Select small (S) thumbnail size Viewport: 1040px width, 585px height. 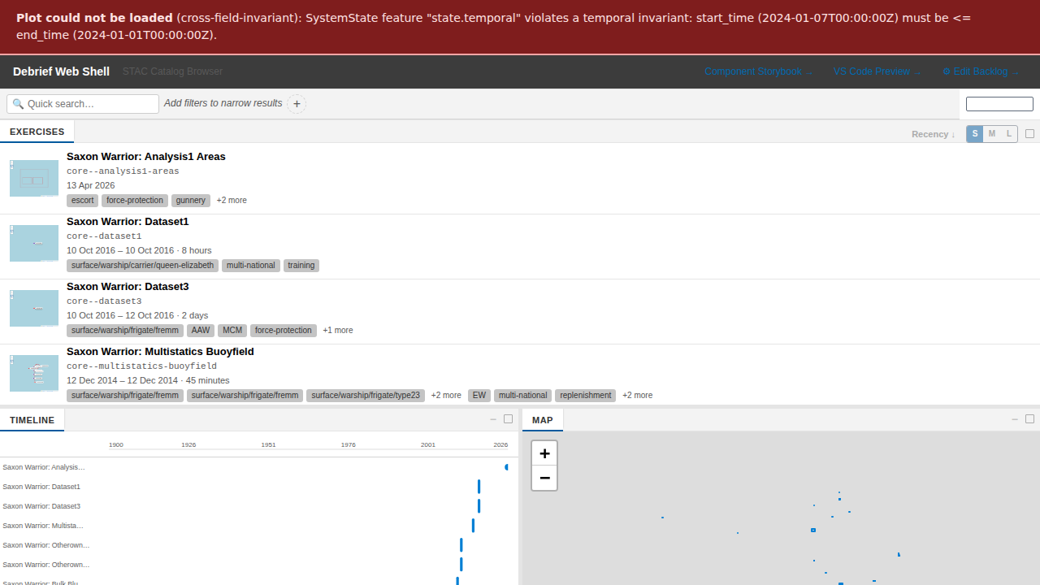975,134
